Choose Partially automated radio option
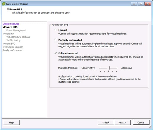Viewport: 153px width, 130px height. (x=56, y=40)
